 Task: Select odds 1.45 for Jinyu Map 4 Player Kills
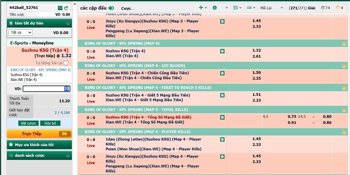[x=256, y=156]
